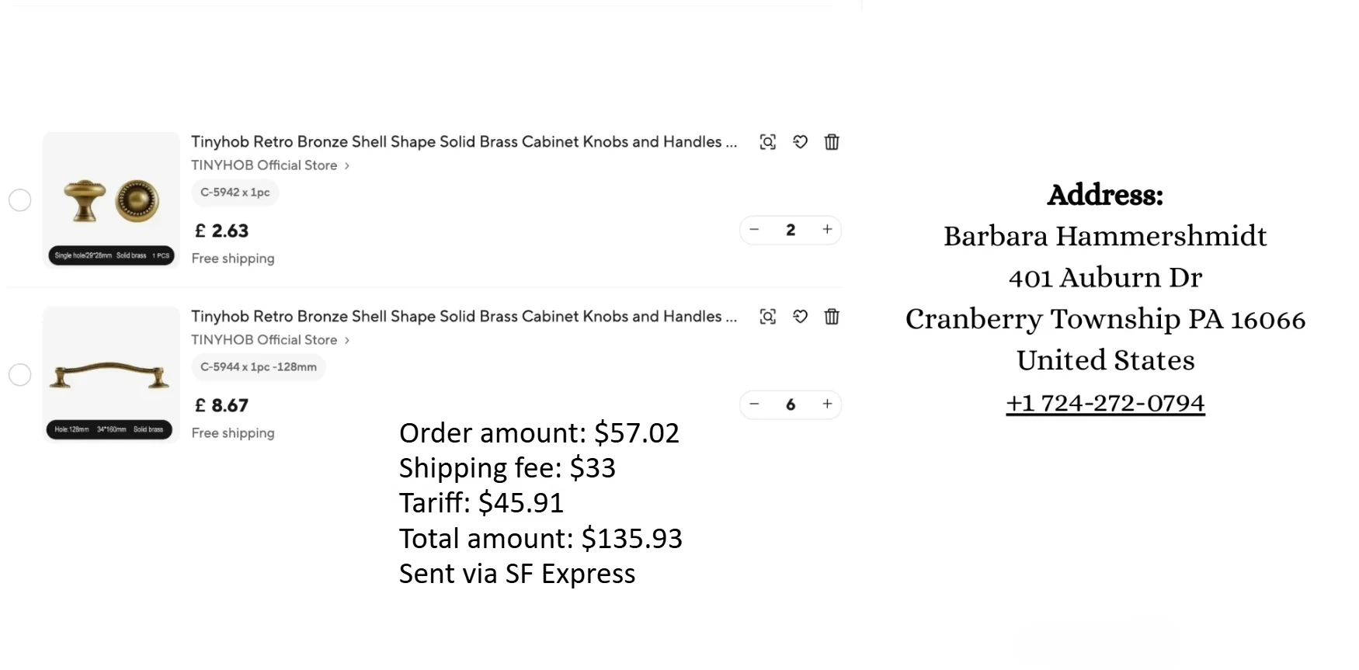The height and width of the screenshot is (670, 1359).
Task: Change the C-5944 x 1pc -128mm variant
Action: coord(258,367)
